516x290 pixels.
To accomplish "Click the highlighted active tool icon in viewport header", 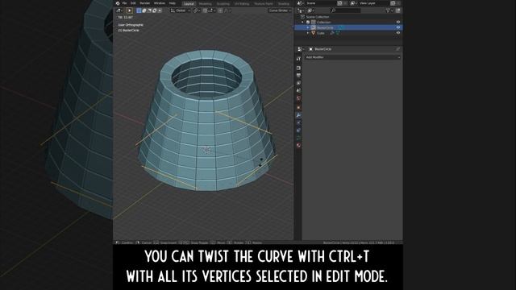I will (130, 10).
